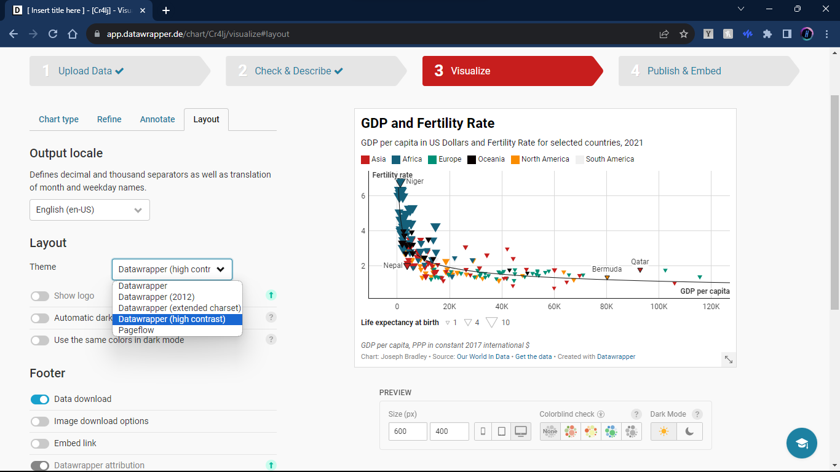Click the chart resize handle arrow icon
Screen dimensions: 840x472
tap(728, 360)
